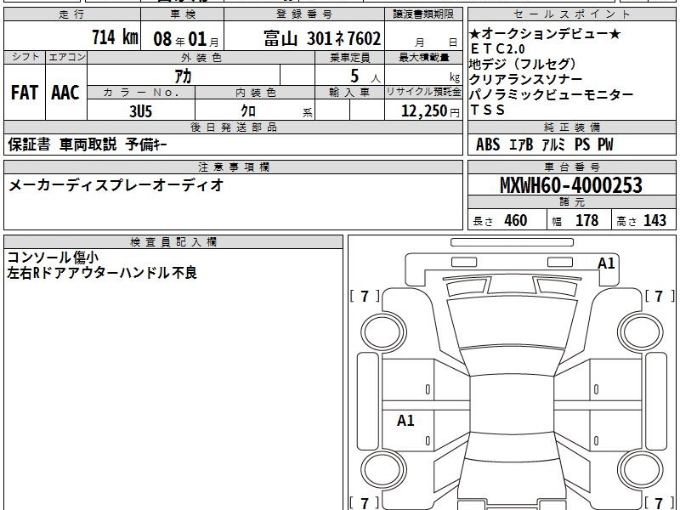The image size is (680, 510).
Task: Click 予備キー in later-shipped parts
Action: click(146, 144)
